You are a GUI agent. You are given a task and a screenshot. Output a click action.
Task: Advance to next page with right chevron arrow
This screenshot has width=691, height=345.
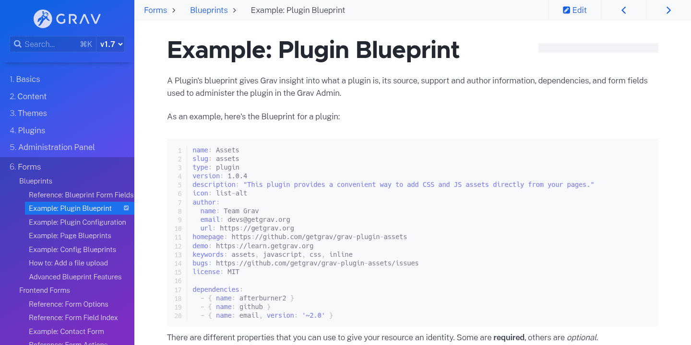pyautogui.click(x=668, y=10)
